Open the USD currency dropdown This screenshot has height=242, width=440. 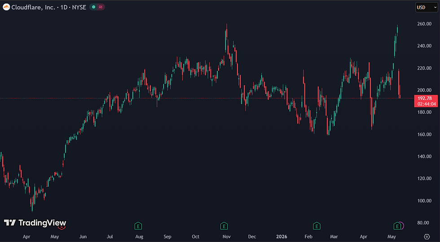[426, 7]
